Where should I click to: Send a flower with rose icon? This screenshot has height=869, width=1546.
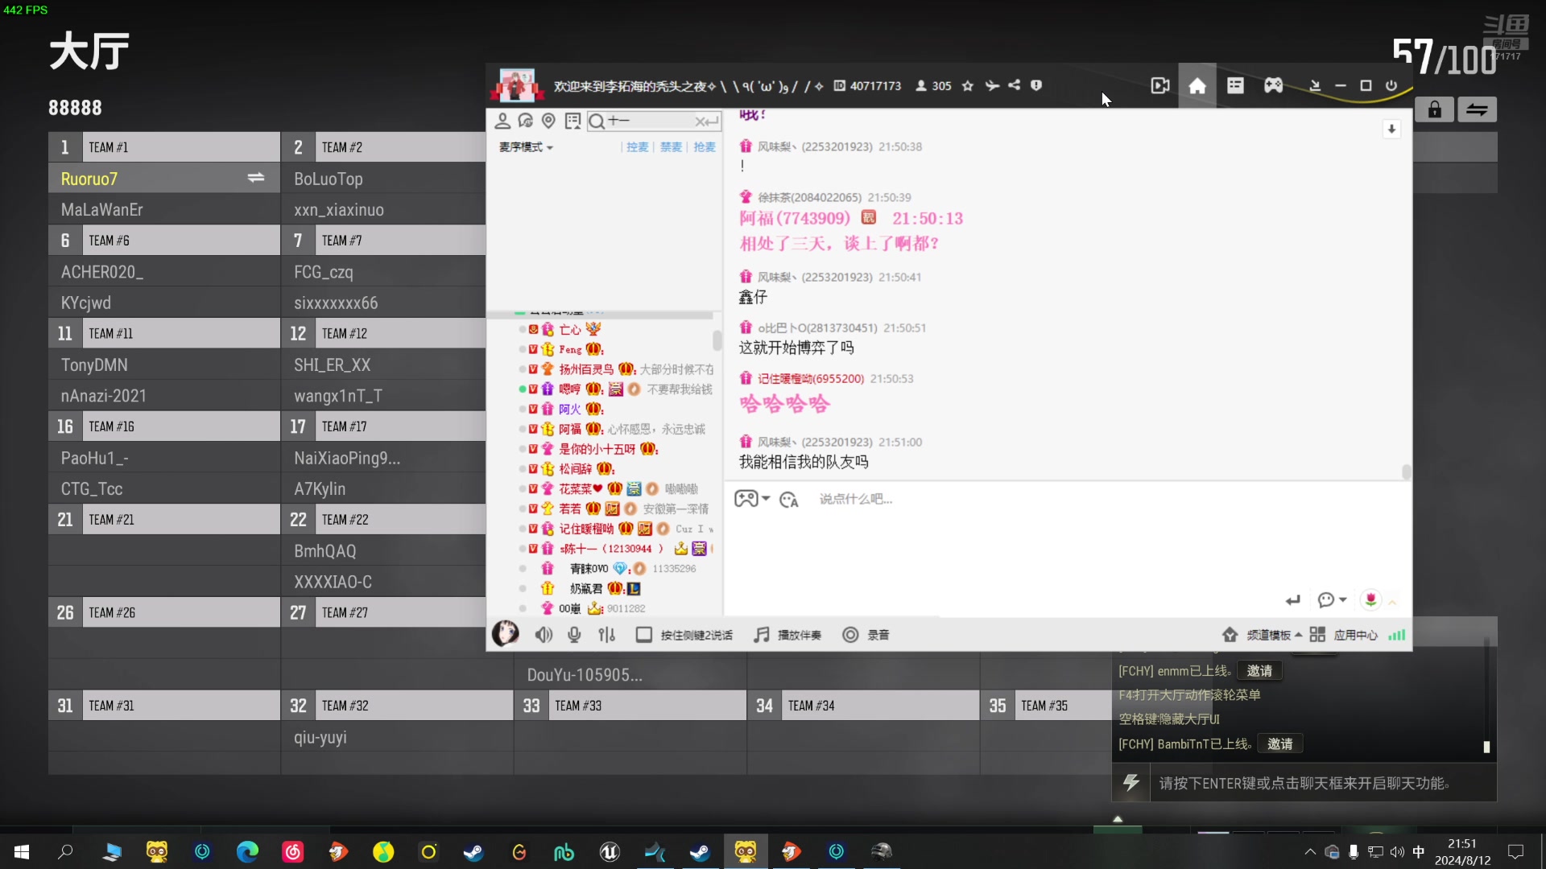click(x=1370, y=599)
